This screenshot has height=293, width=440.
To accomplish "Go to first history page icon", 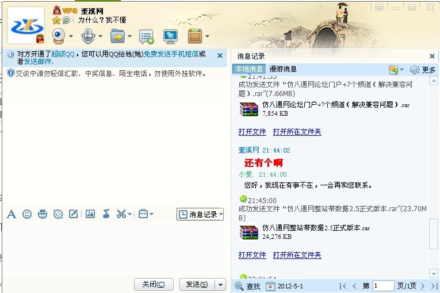I will click(x=343, y=286).
